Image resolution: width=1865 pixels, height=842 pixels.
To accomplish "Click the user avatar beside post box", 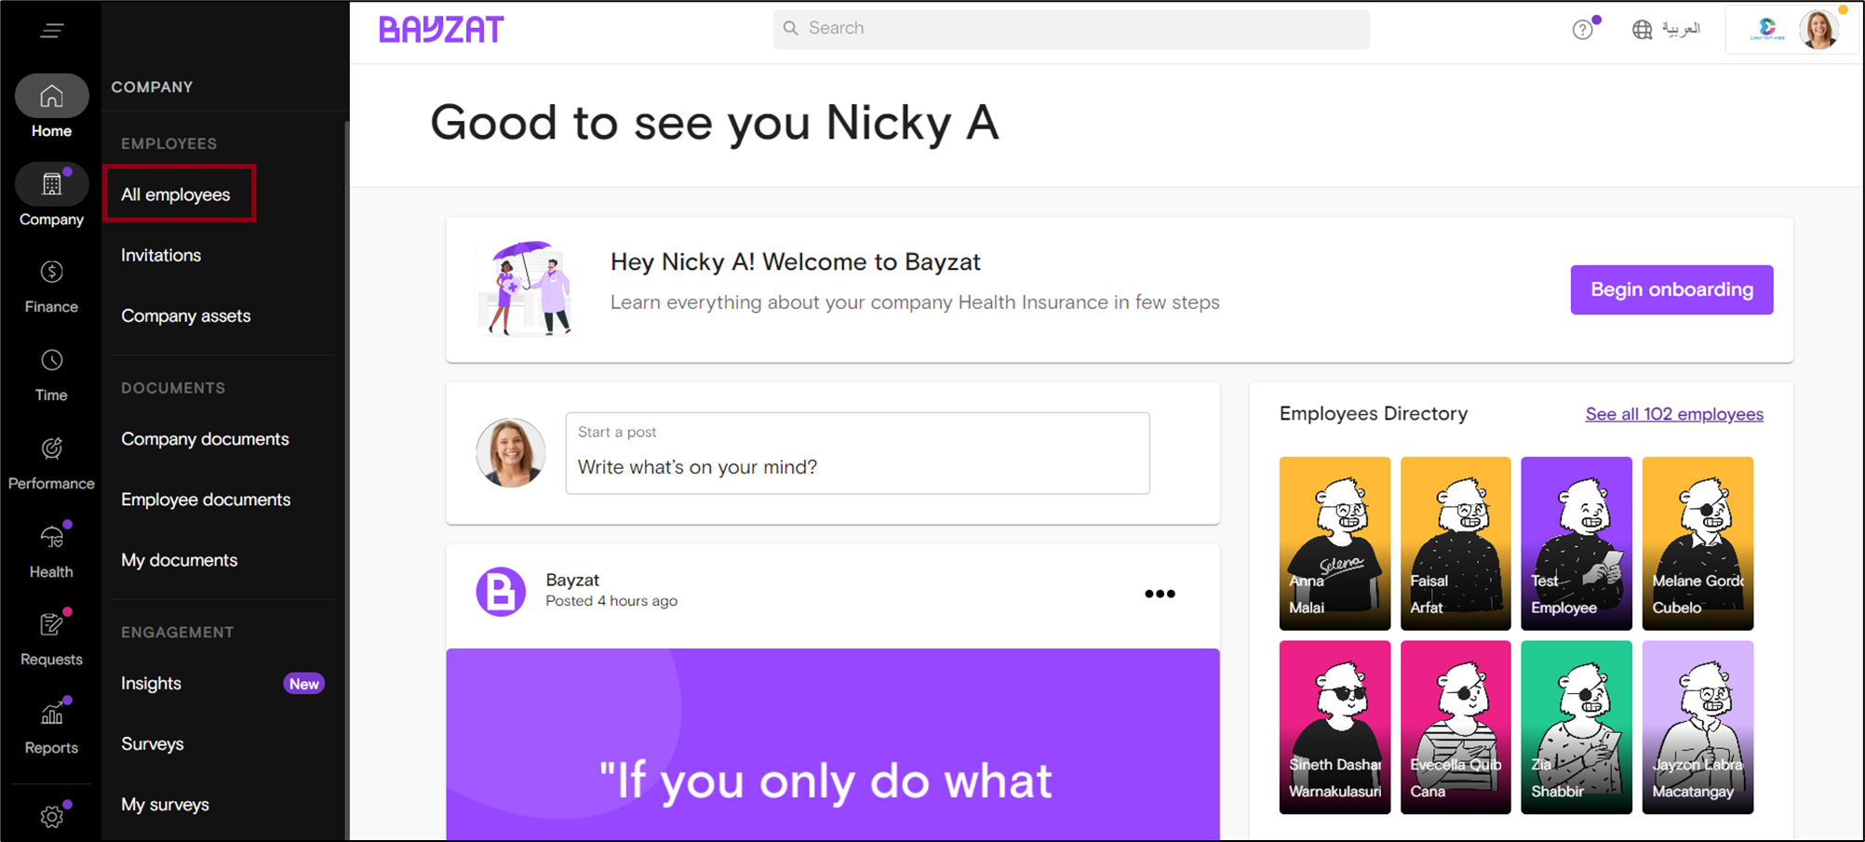I will tap(511, 453).
